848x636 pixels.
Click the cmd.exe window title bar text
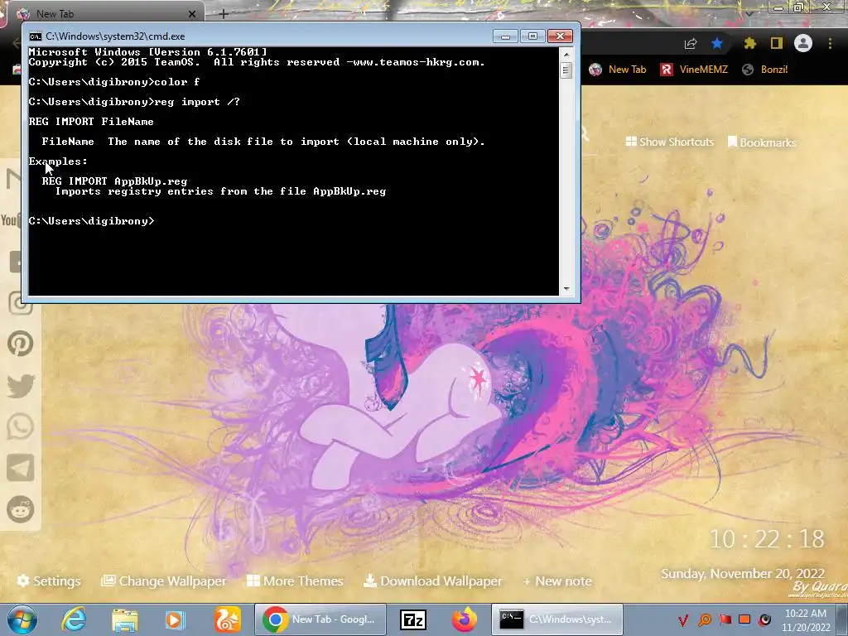(x=115, y=36)
